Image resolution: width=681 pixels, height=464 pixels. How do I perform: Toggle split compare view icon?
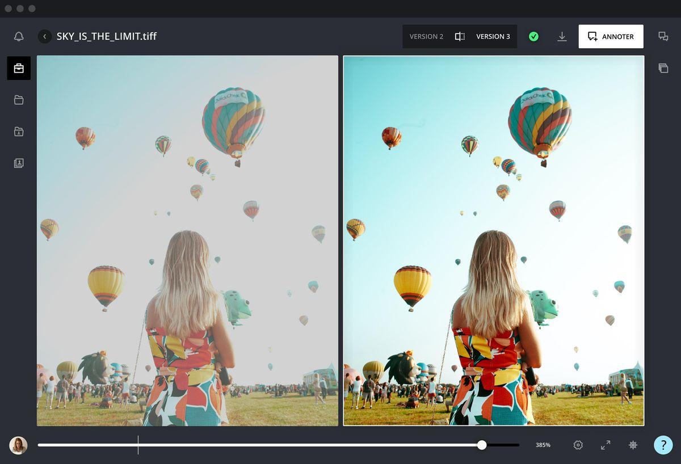(x=460, y=36)
